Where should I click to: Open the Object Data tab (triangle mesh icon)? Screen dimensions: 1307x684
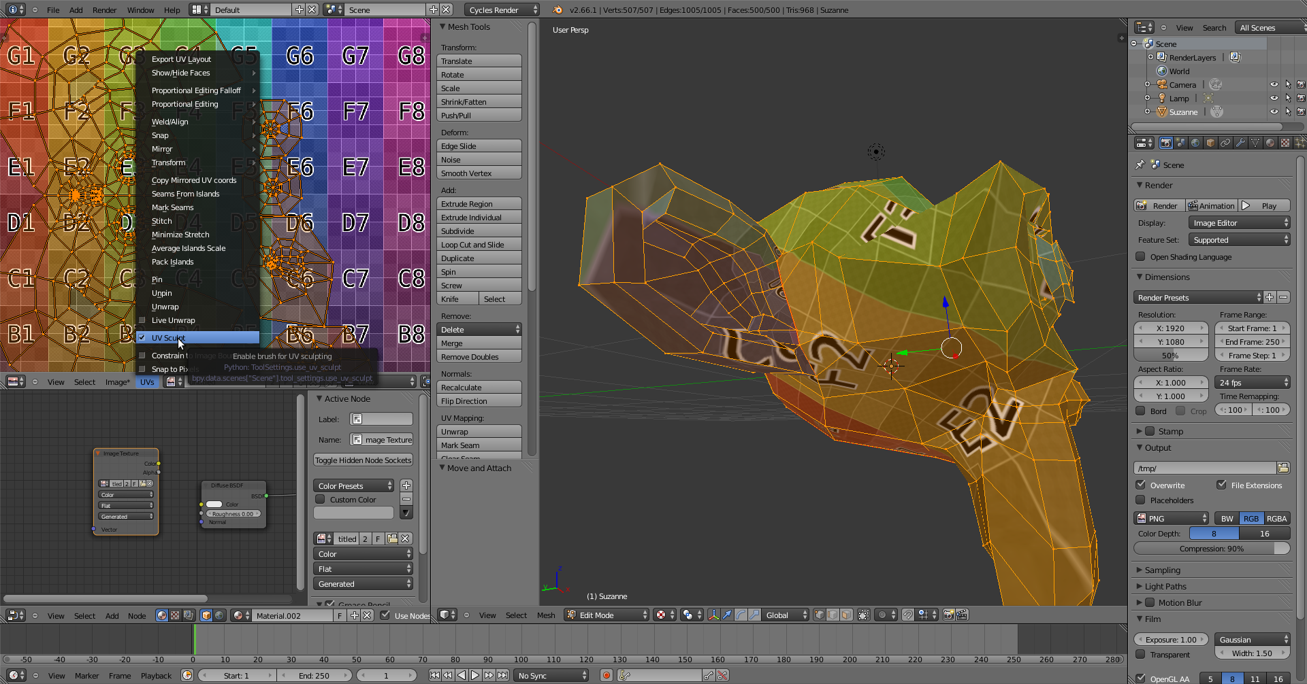[1255, 143]
